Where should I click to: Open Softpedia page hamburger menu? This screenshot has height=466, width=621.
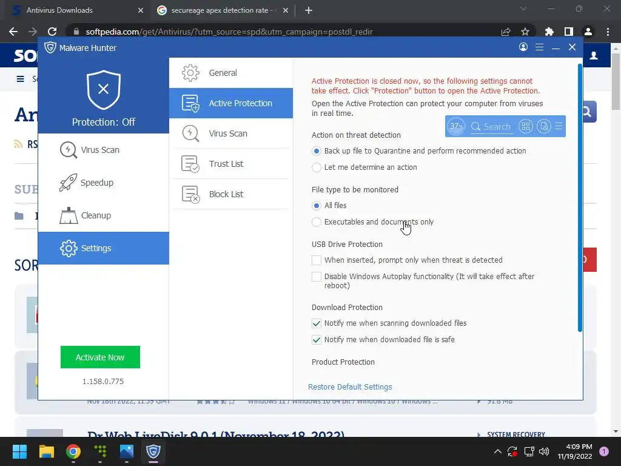20,79
